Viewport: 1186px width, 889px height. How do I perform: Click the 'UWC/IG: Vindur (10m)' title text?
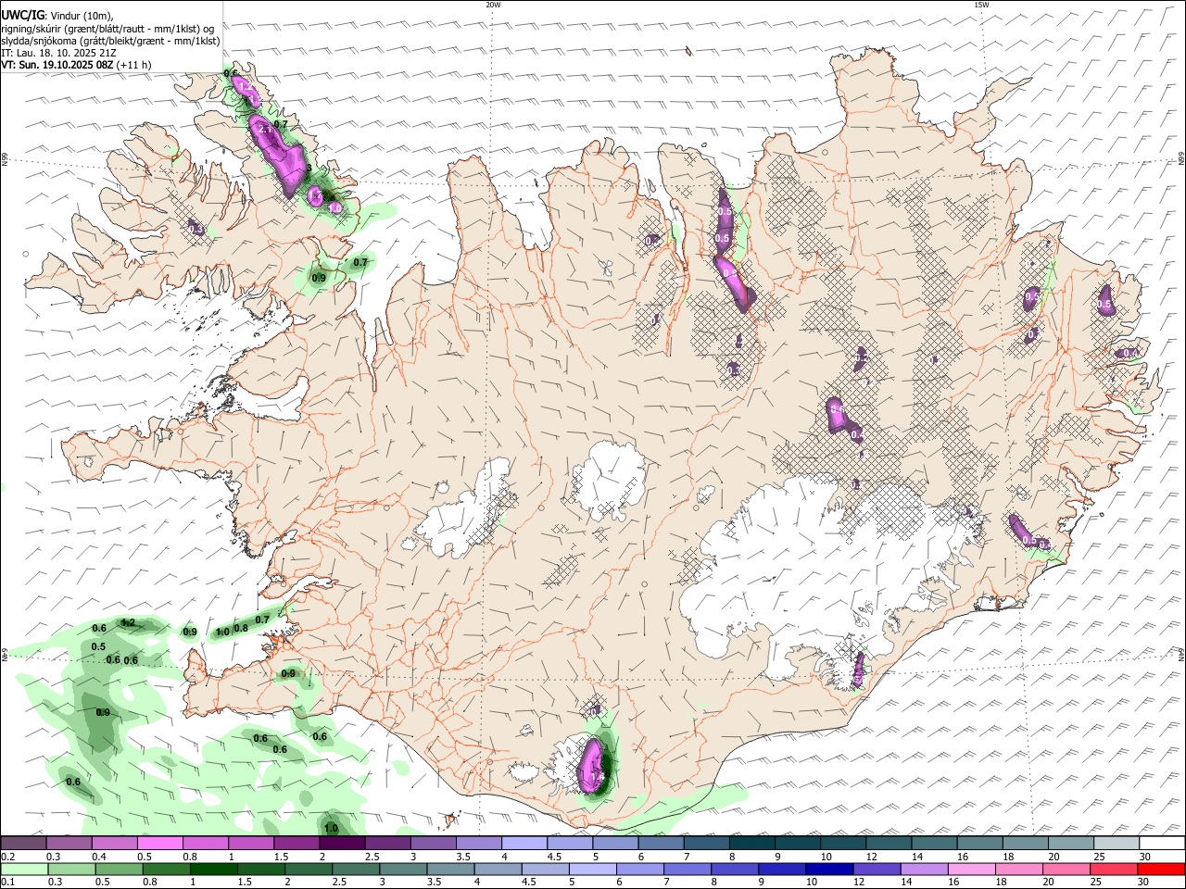[57, 16]
